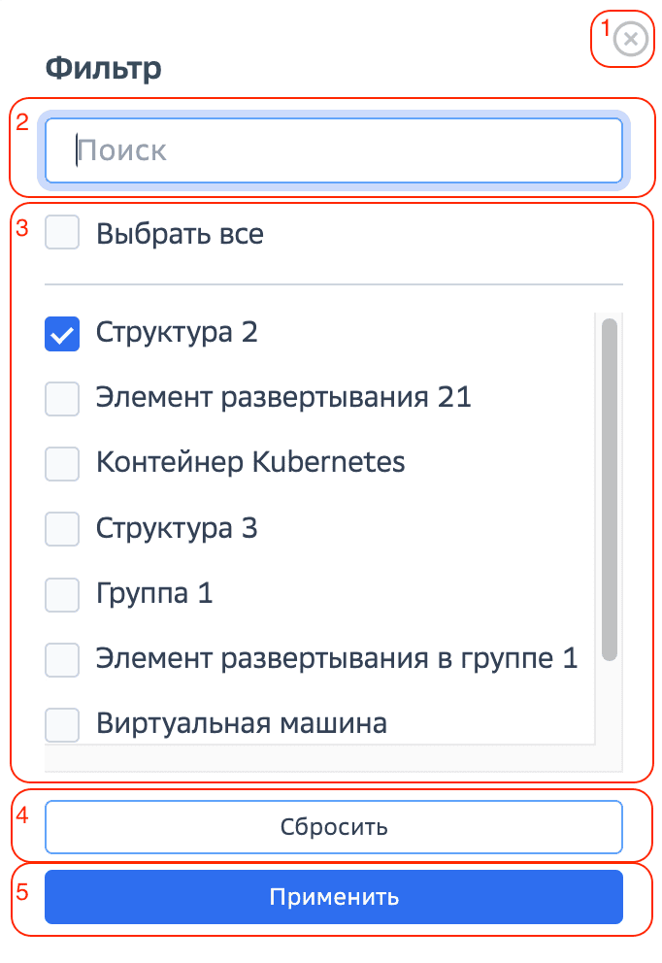Select the Структура 3 checkbox
This screenshot has width=662, height=963.
61,528
